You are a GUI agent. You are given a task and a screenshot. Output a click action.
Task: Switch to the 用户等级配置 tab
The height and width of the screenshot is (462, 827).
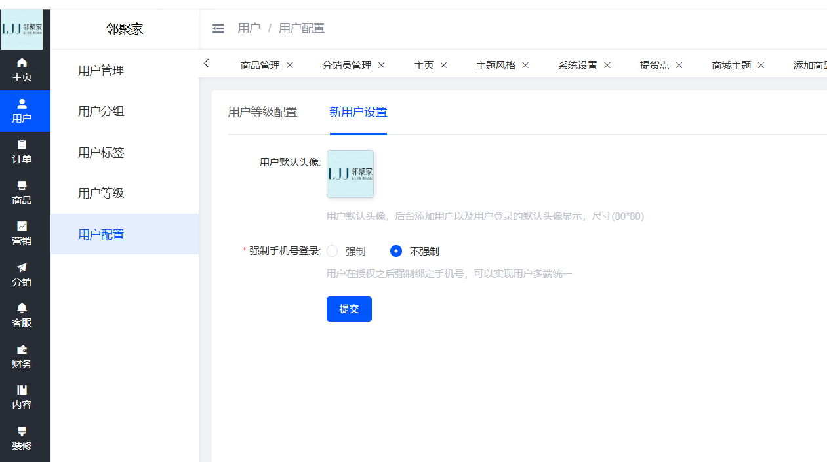pyautogui.click(x=262, y=112)
